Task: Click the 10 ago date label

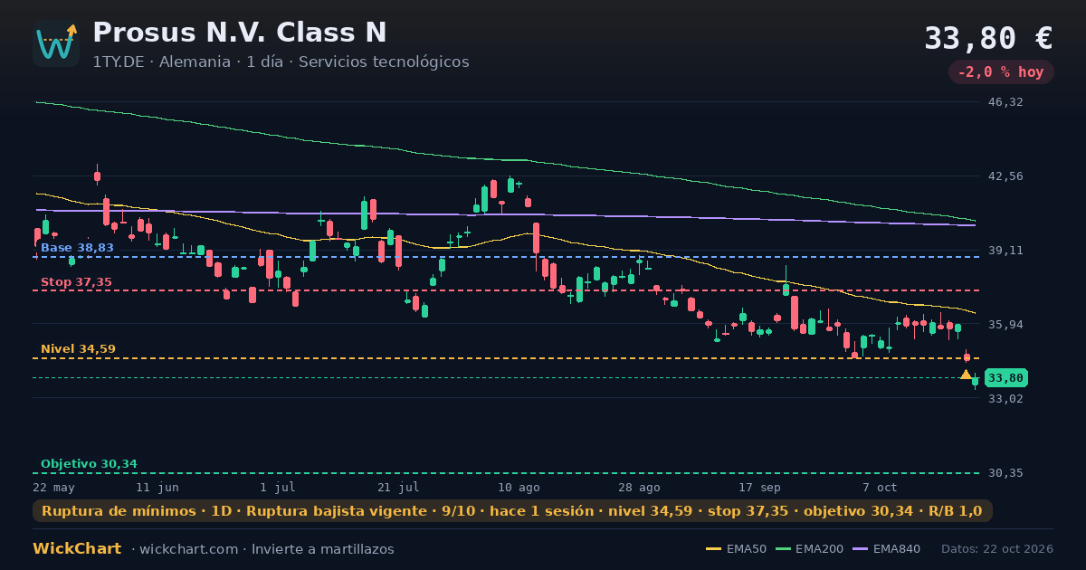Action: pyautogui.click(x=519, y=487)
